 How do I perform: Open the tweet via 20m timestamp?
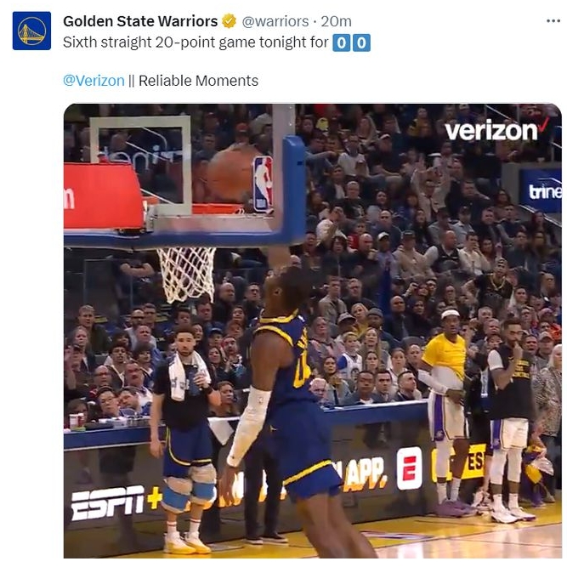click(x=336, y=21)
